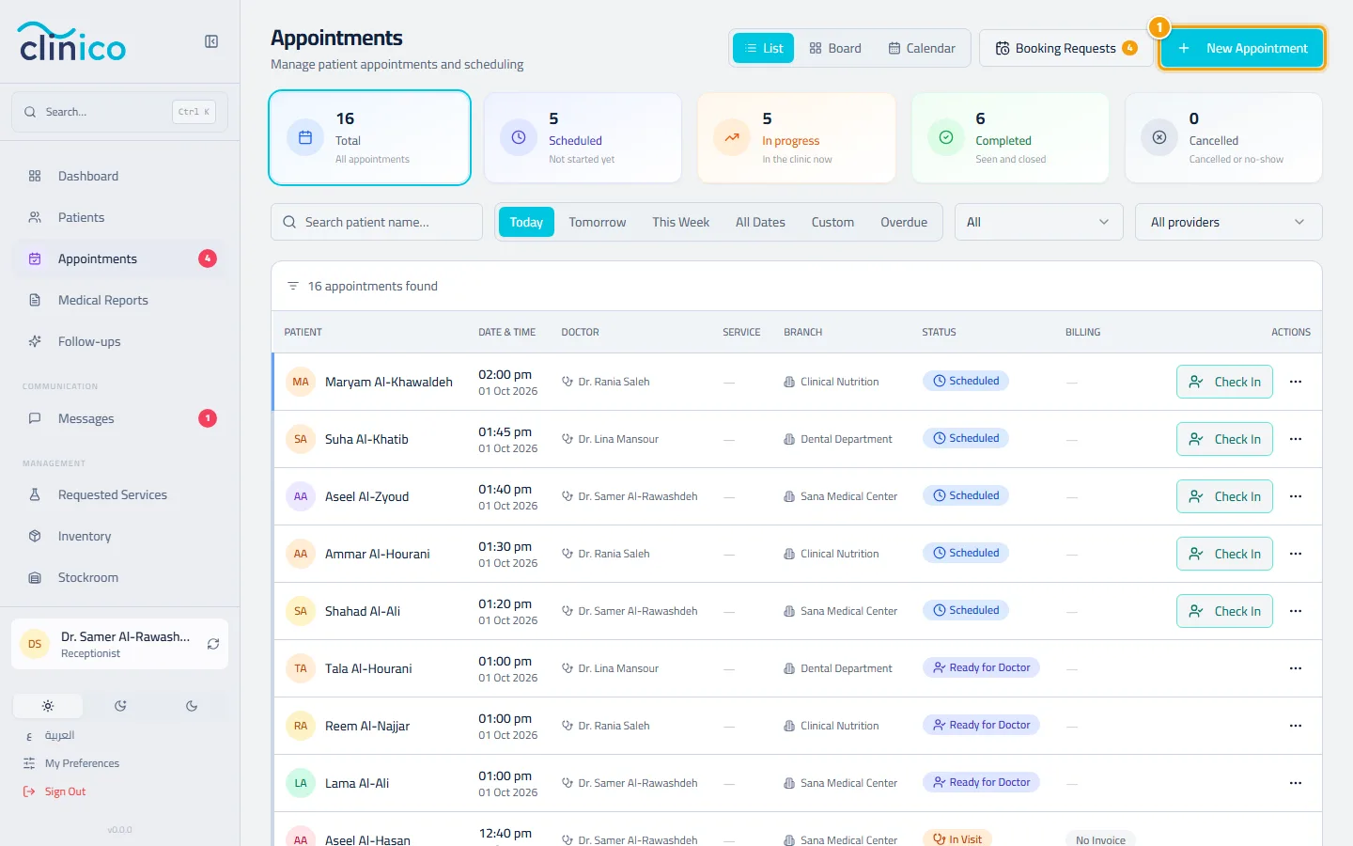
Task: Select the This Week date tab
Action: [x=681, y=222]
